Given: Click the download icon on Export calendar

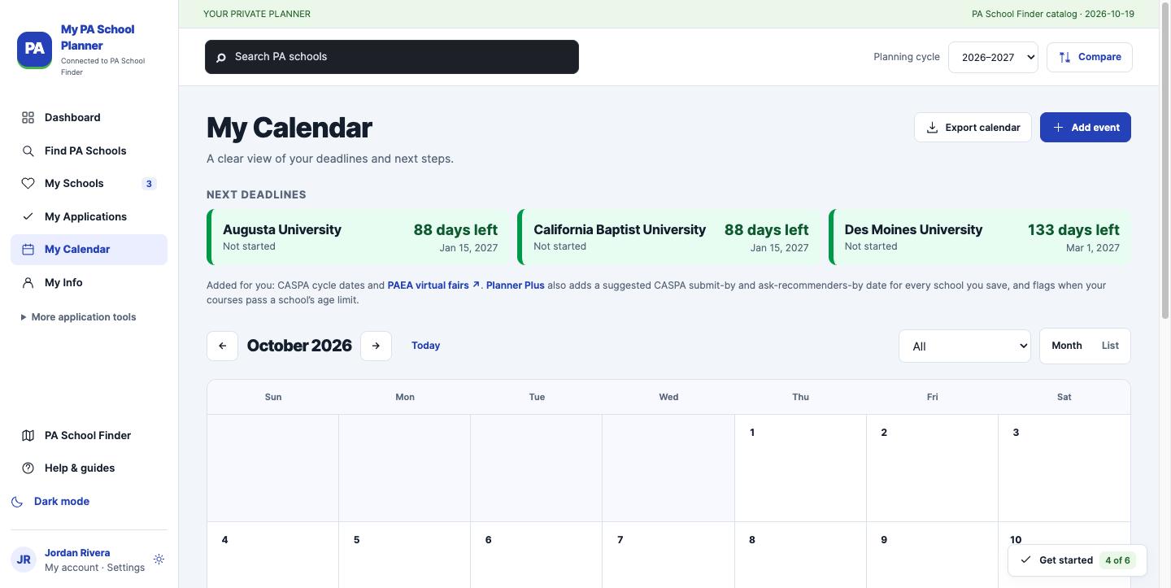Looking at the screenshot, I should click(x=932, y=128).
